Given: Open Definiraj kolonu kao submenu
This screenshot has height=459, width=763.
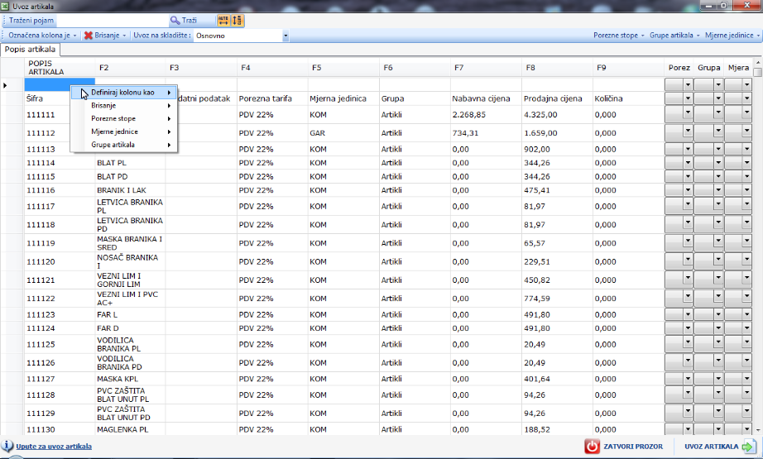Looking at the screenshot, I should click(x=124, y=93).
